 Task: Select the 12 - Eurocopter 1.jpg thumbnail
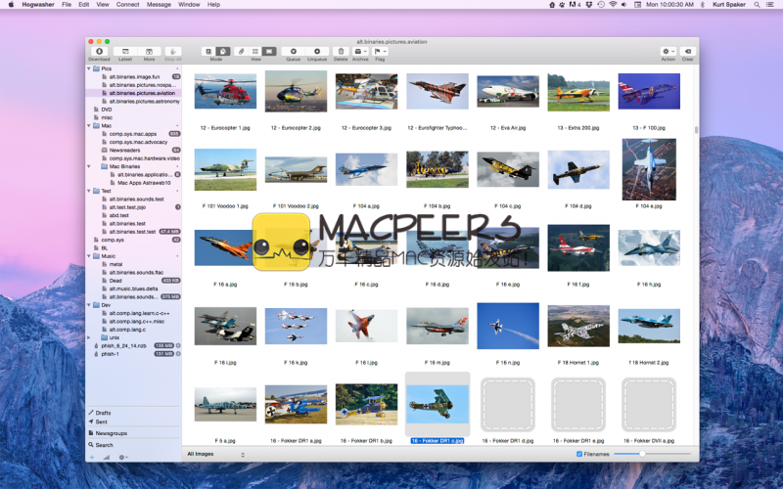(225, 92)
